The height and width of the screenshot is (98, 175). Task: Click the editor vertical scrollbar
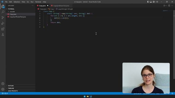pyautogui.click(x=174, y=44)
